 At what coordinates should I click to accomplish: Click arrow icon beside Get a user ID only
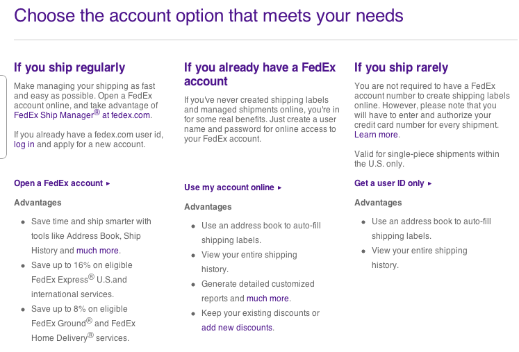[430, 184]
